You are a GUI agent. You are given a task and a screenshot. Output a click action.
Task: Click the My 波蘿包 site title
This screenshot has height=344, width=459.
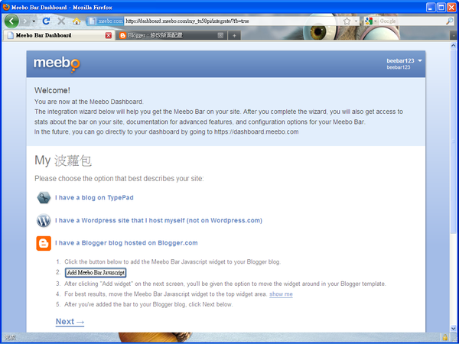pos(63,161)
